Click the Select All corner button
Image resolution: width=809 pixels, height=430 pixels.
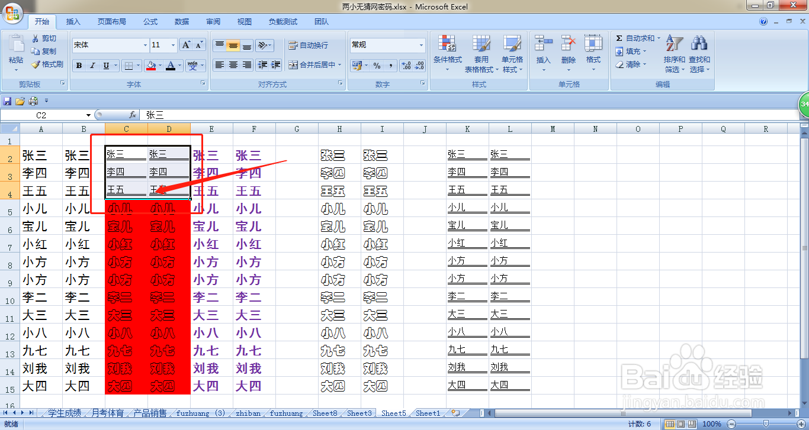pos(10,129)
